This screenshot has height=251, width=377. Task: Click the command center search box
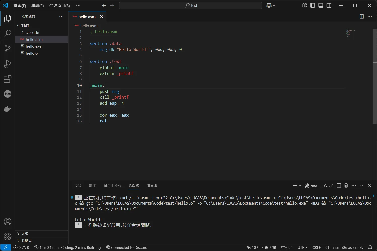191,6
